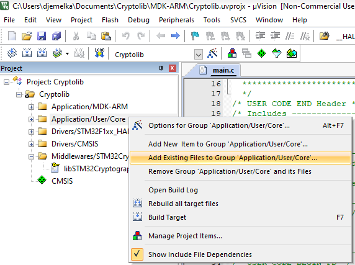The width and height of the screenshot is (355, 265).
Task: Click the Paste clipboard icon
Action: (106, 36)
